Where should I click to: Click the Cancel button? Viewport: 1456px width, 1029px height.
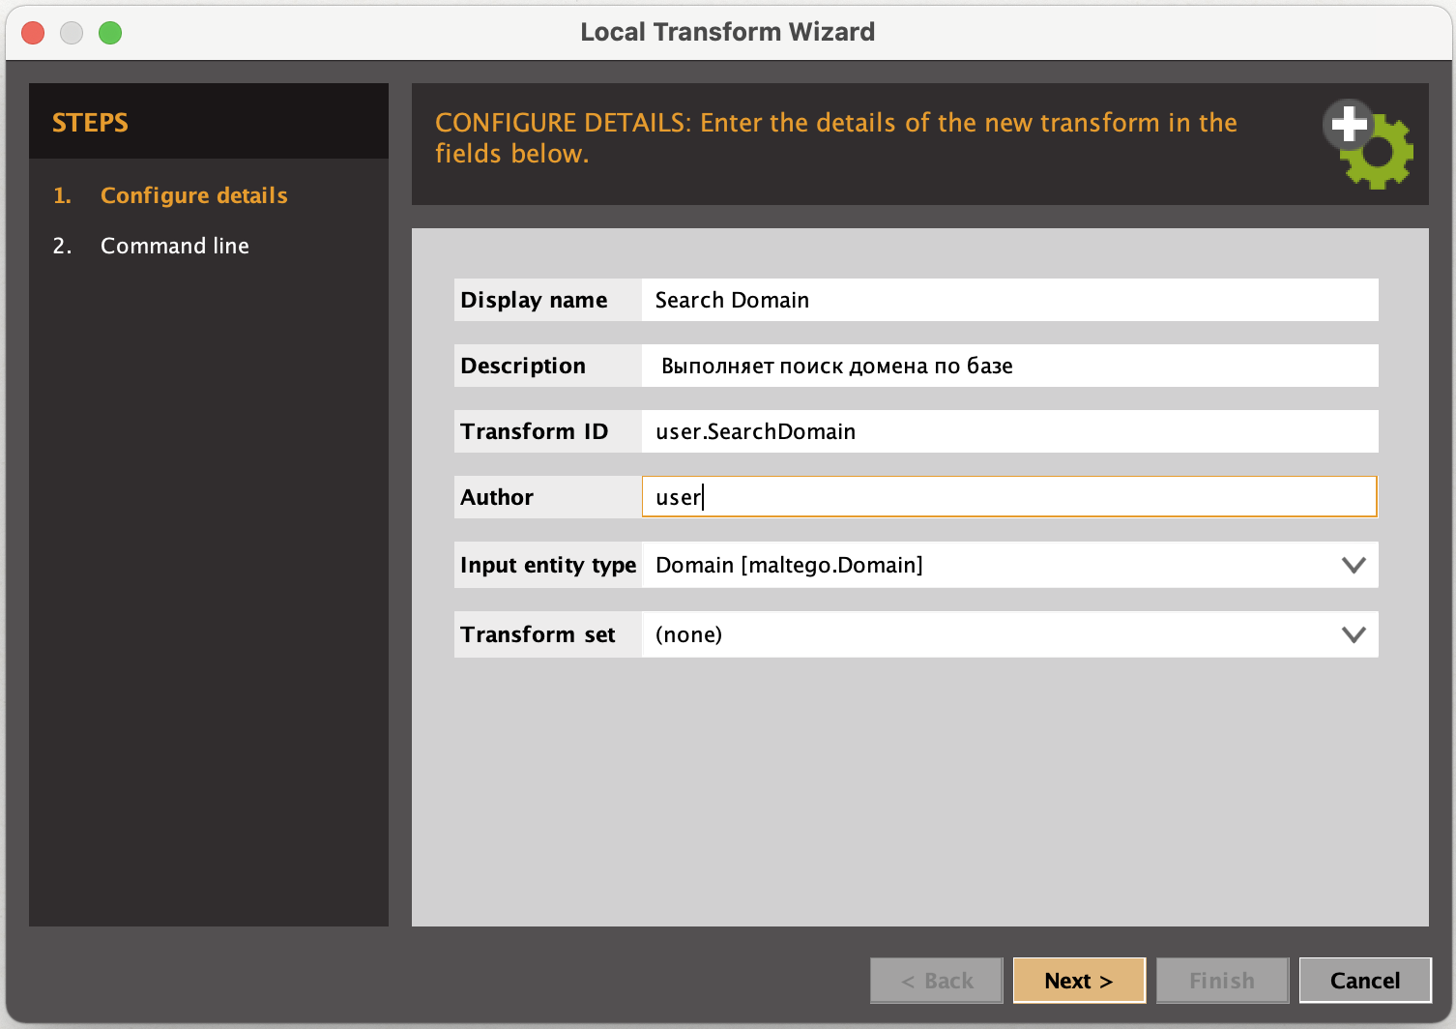tap(1365, 981)
